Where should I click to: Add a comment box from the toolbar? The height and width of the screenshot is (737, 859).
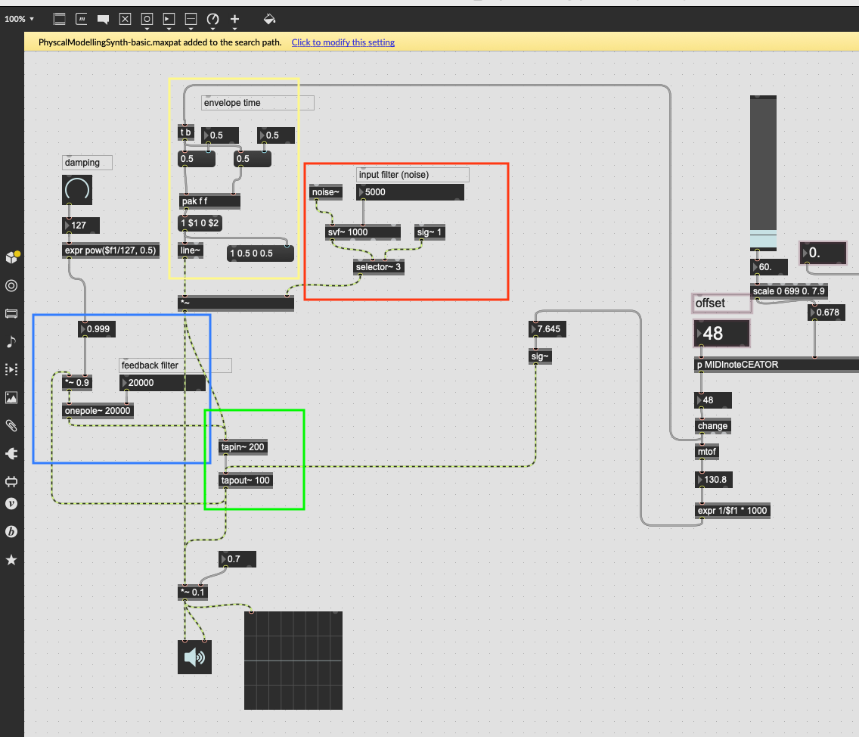point(103,18)
